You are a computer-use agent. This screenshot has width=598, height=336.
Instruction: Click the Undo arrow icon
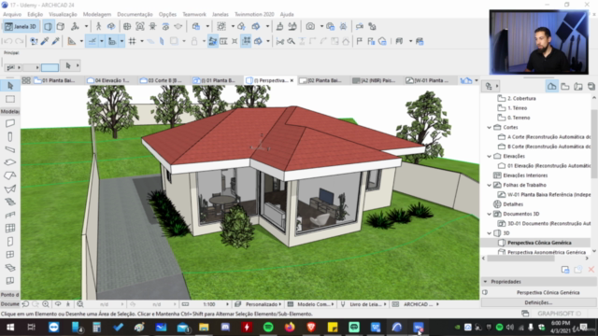8,41
